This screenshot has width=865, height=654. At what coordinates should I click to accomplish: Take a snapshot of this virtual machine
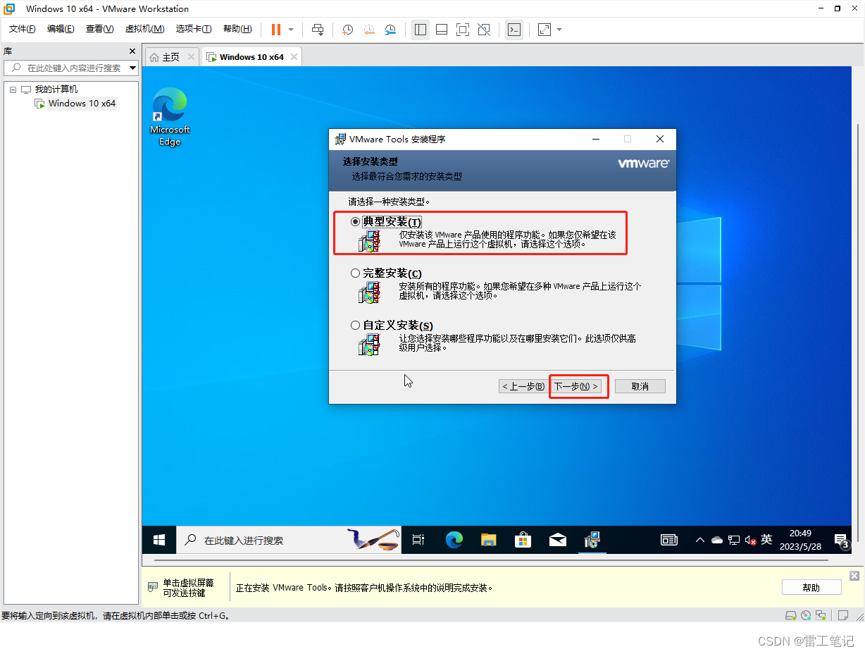[347, 30]
